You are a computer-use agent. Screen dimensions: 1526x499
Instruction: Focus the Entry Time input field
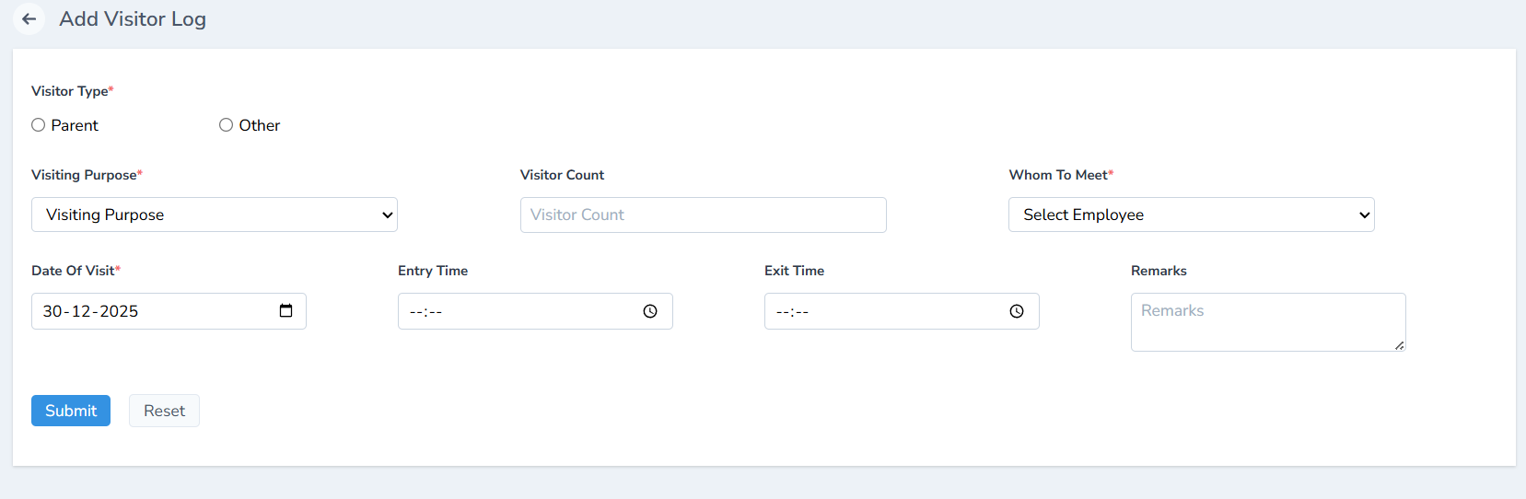tap(516, 312)
